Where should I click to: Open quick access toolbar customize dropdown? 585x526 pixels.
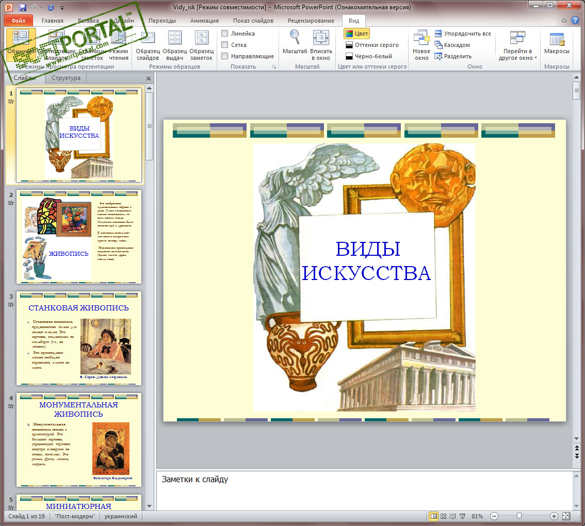[62, 7]
